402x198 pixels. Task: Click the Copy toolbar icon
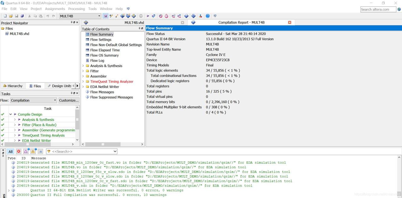pyautogui.click(x=35, y=16)
